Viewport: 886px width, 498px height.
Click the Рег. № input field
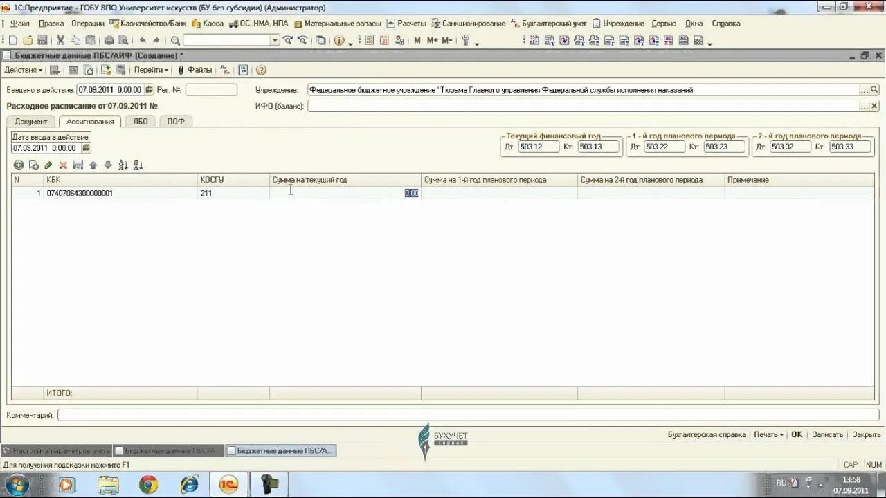click(211, 90)
